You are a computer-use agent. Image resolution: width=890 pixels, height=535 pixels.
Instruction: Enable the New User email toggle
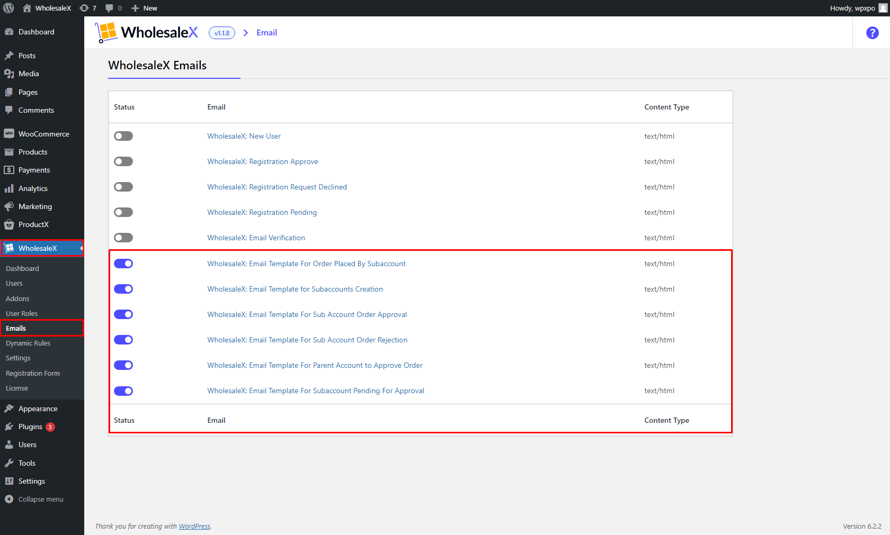pos(123,136)
